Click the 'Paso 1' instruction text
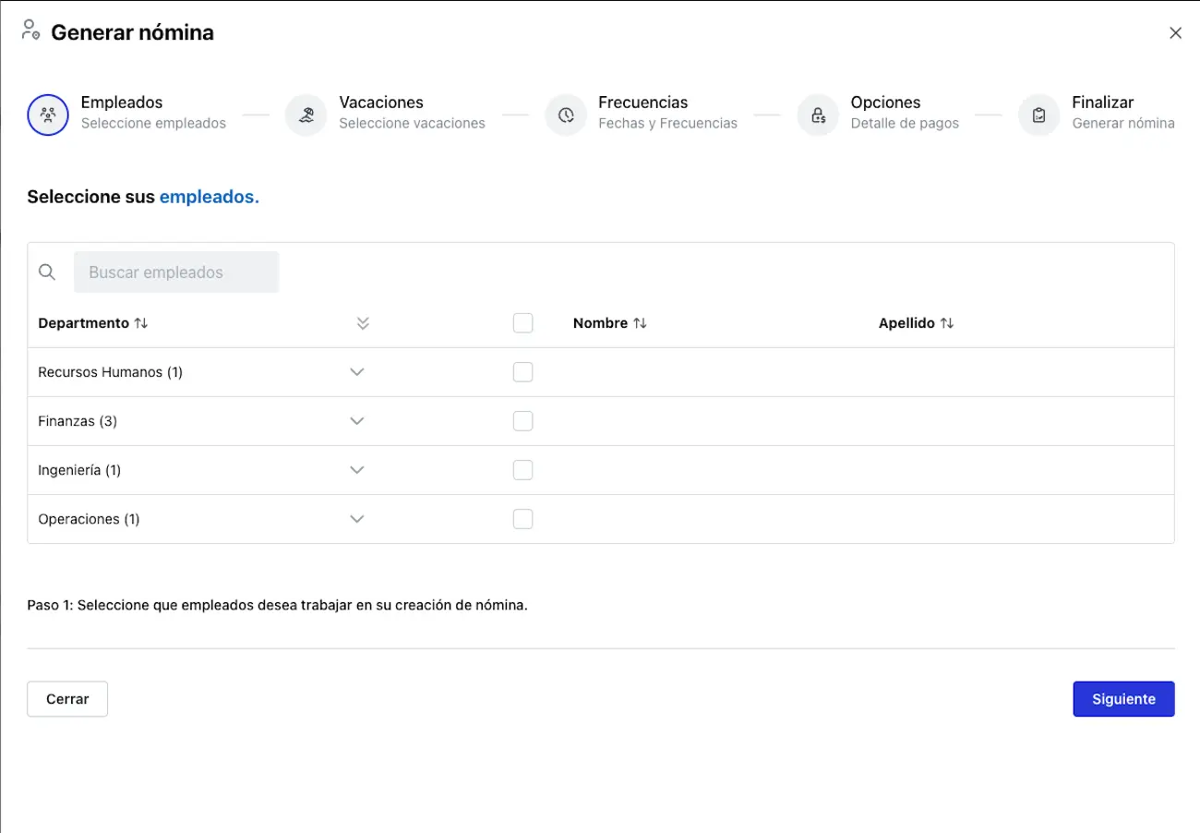This screenshot has height=833, width=1200. [x=277, y=606]
